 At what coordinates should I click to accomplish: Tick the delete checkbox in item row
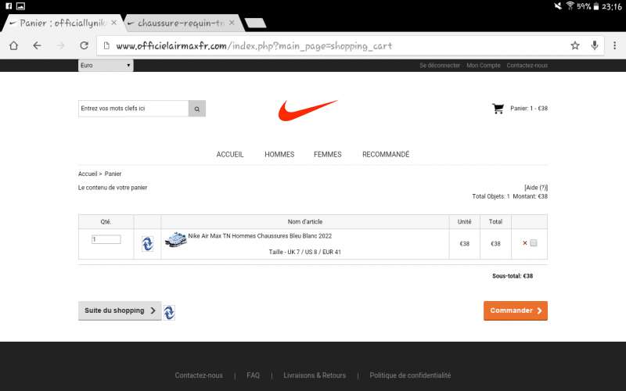534,242
